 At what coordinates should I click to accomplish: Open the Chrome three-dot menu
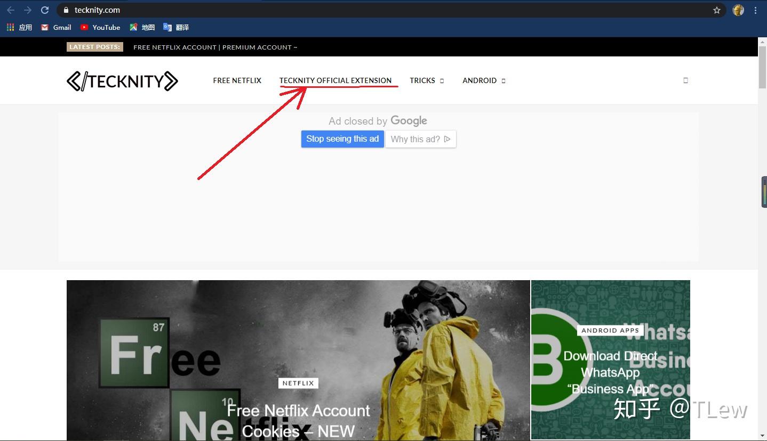[756, 10]
